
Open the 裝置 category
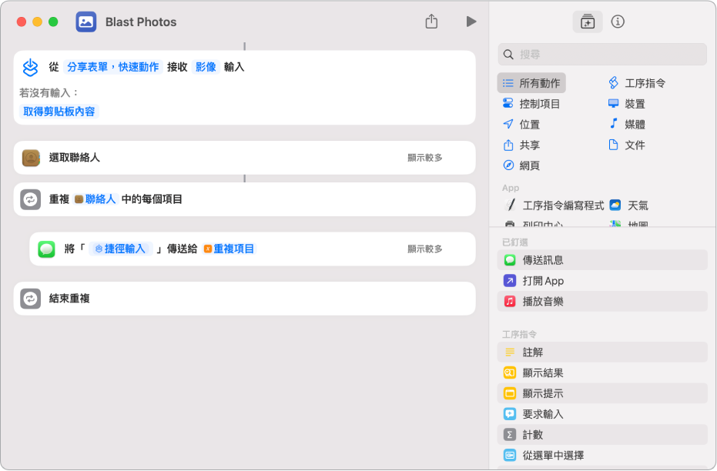pos(626,104)
